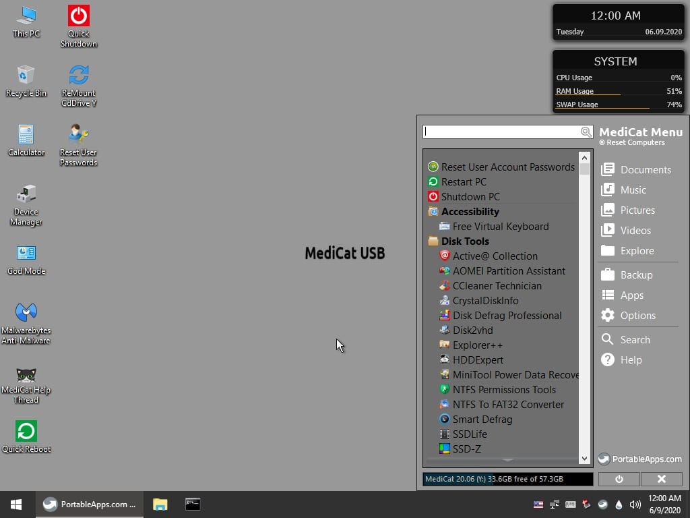Click the scrollbar down arrow in app list
This screenshot has width=690, height=518.
click(x=584, y=459)
